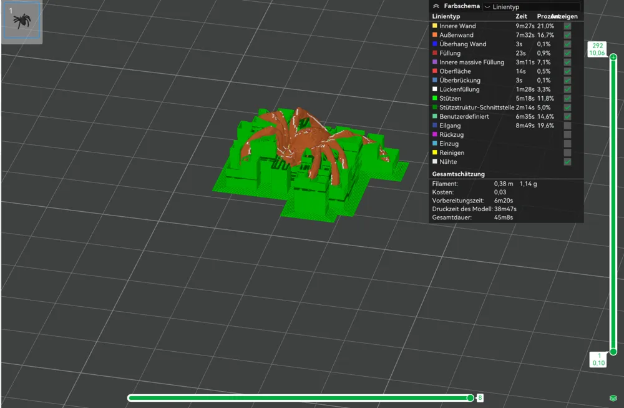Click the badge showing layer 292
This screenshot has height=408, width=624.
click(598, 47)
